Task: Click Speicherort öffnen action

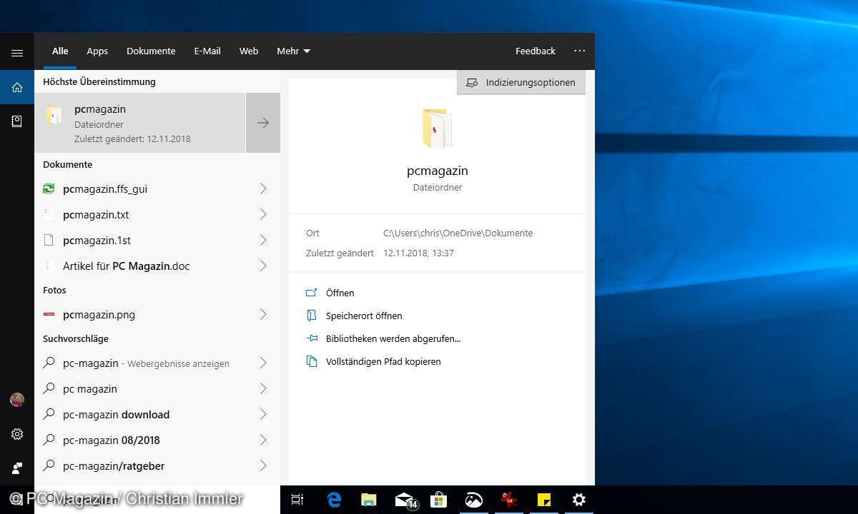Action: coord(364,316)
